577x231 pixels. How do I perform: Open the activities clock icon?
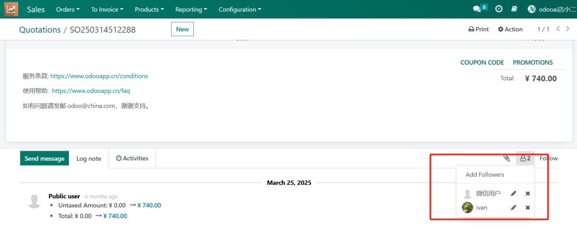(x=499, y=9)
